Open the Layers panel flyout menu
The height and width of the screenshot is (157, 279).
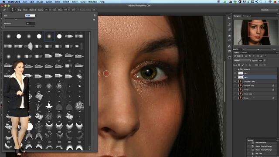277,52
